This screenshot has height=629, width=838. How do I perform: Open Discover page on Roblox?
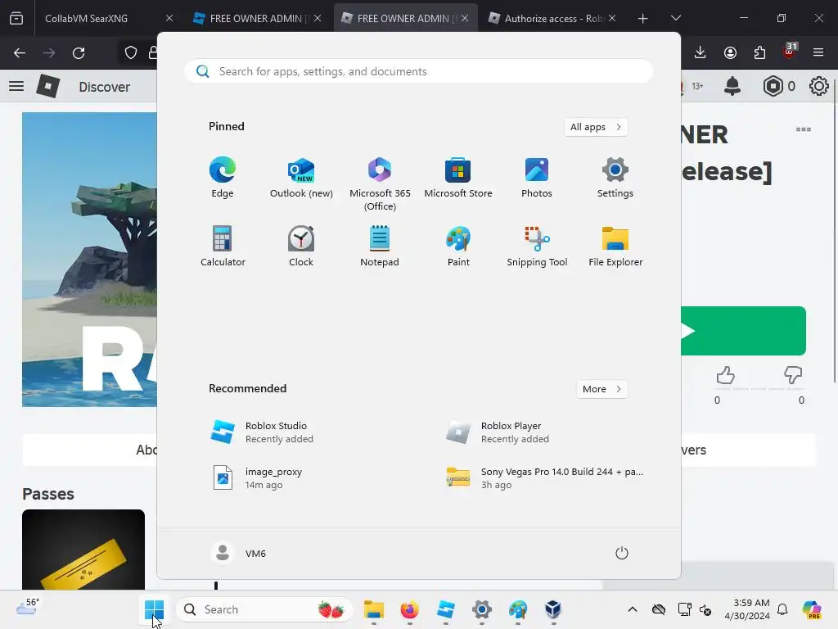coord(104,87)
